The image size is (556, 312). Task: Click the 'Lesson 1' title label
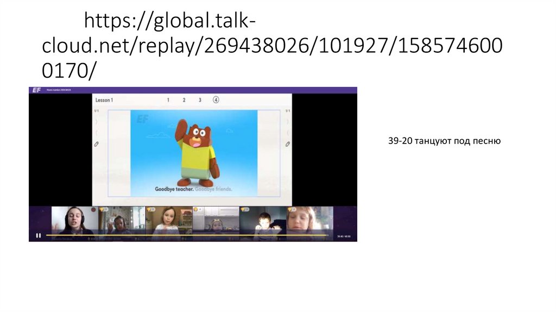point(104,100)
